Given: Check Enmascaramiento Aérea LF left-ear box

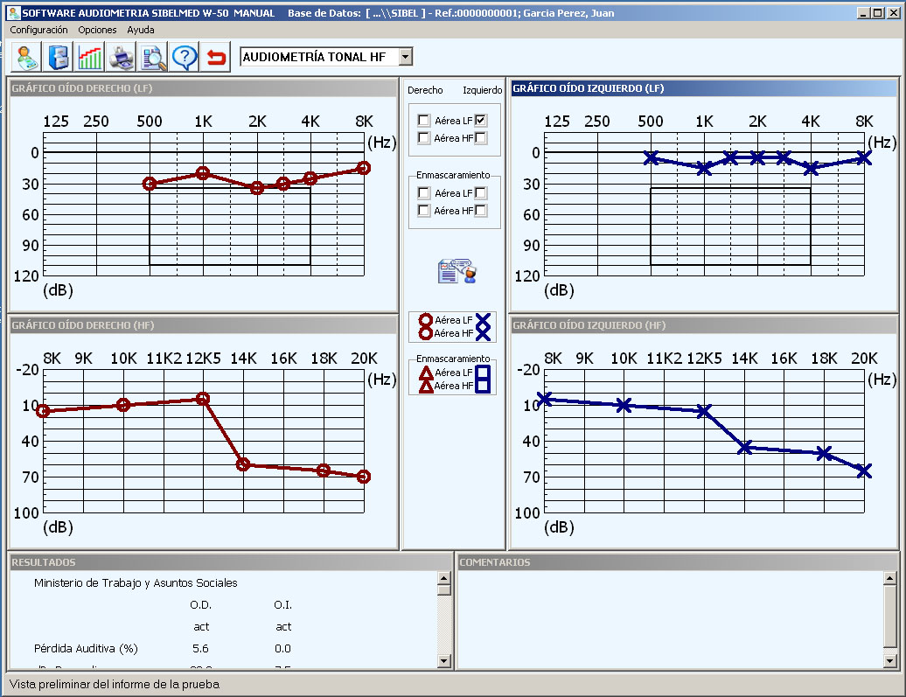Looking at the screenshot, I should 481,193.
